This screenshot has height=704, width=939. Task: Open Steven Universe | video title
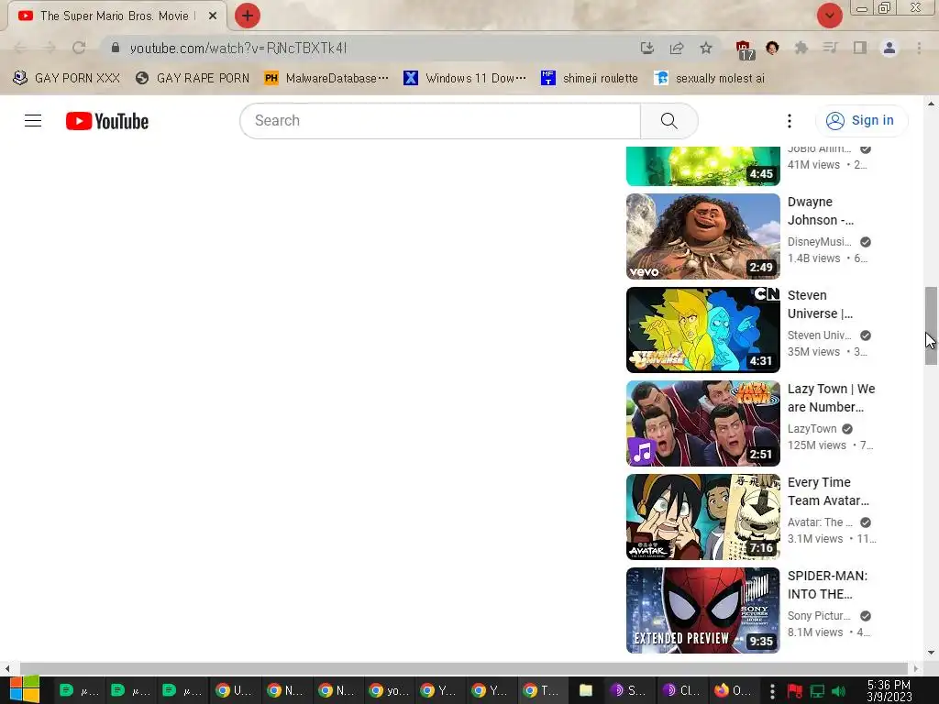click(x=820, y=304)
